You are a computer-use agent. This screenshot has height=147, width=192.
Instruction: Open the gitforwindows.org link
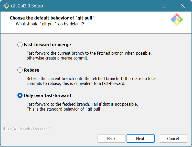(26, 129)
